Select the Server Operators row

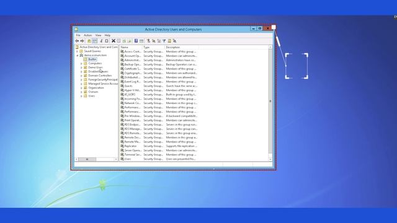tap(159, 150)
